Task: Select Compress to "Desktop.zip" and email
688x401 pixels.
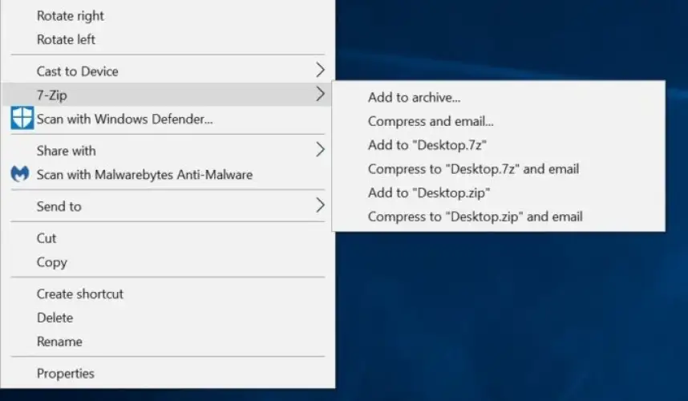Action: tap(475, 217)
